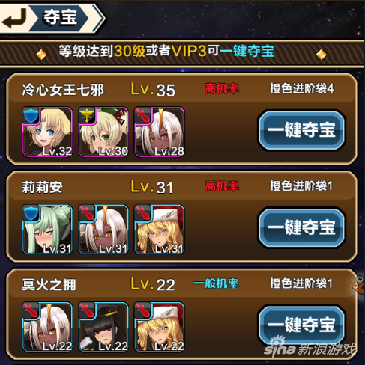Viewport: 365px width, 365px height.
Task: Tap the shield icon on green-haired hero
Action: pyautogui.click(x=31, y=212)
